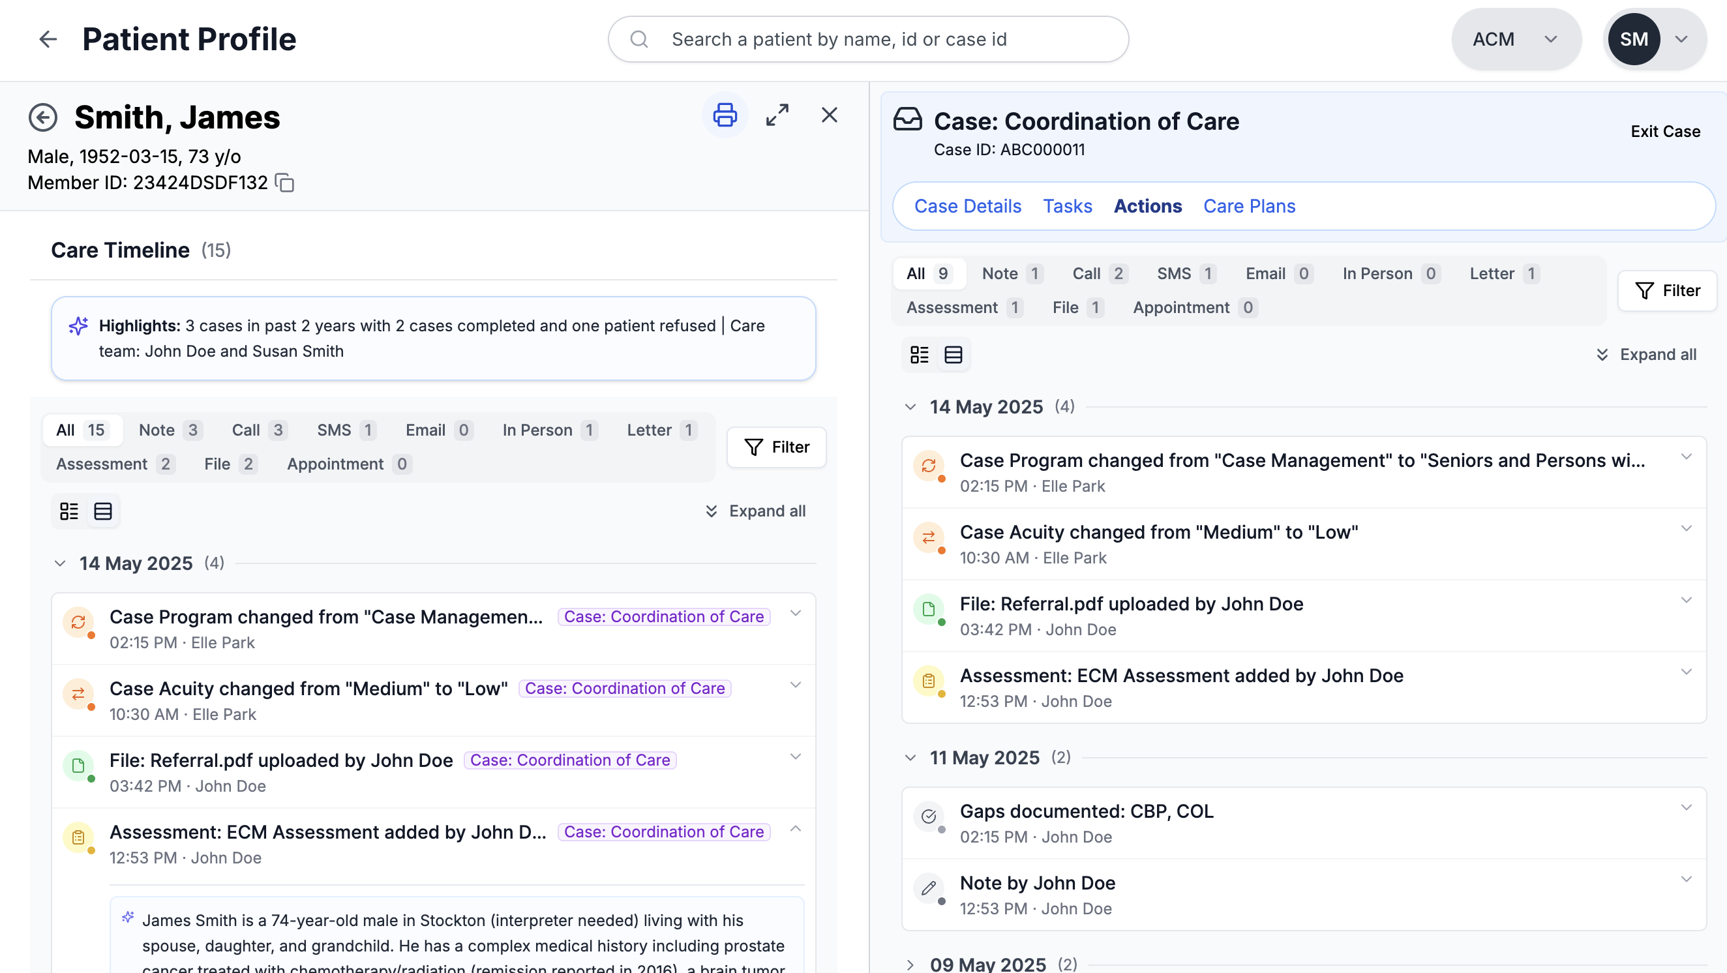The height and width of the screenshot is (973, 1727).
Task: Click the circled back arrow beside Smith, James
Action: point(43,118)
